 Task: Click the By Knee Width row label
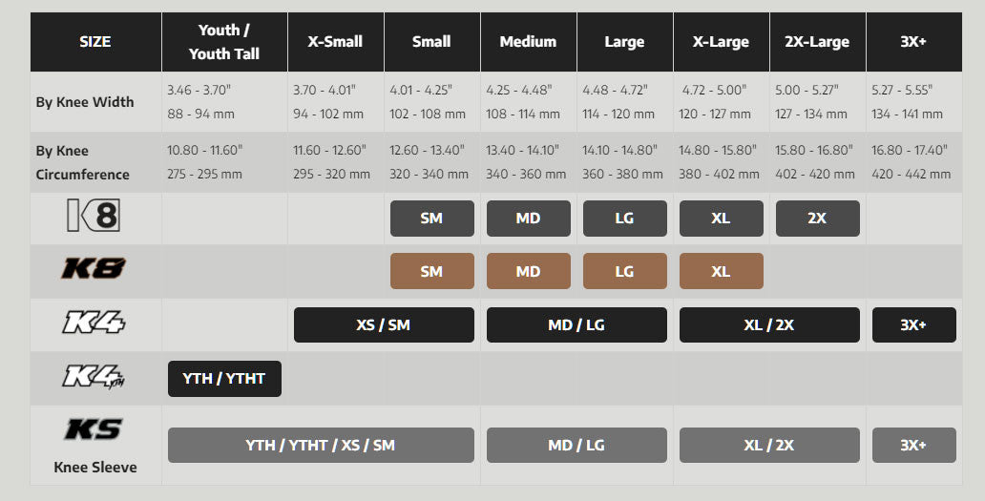[85, 102]
